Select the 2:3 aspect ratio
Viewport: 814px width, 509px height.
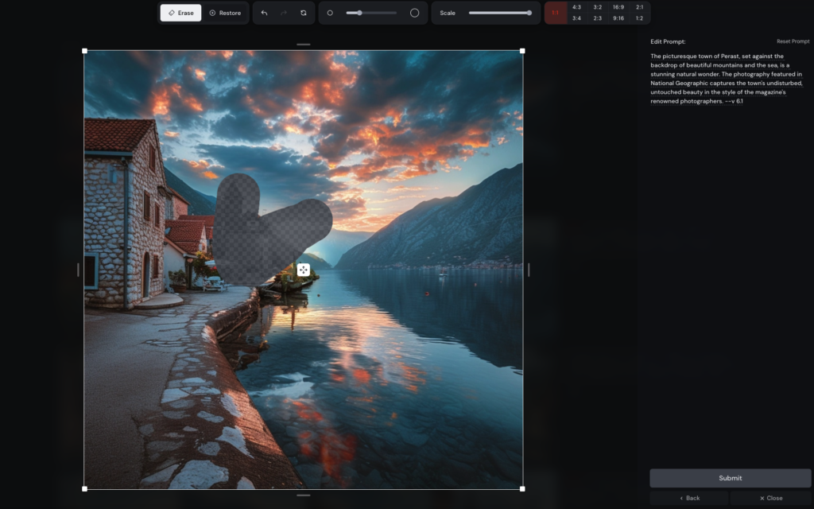pyautogui.click(x=598, y=18)
